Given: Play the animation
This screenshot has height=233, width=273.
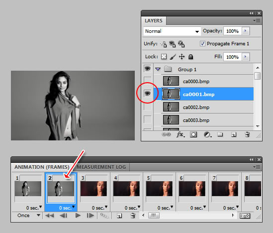Looking at the screenshot, I should click(x=78, y=216).
